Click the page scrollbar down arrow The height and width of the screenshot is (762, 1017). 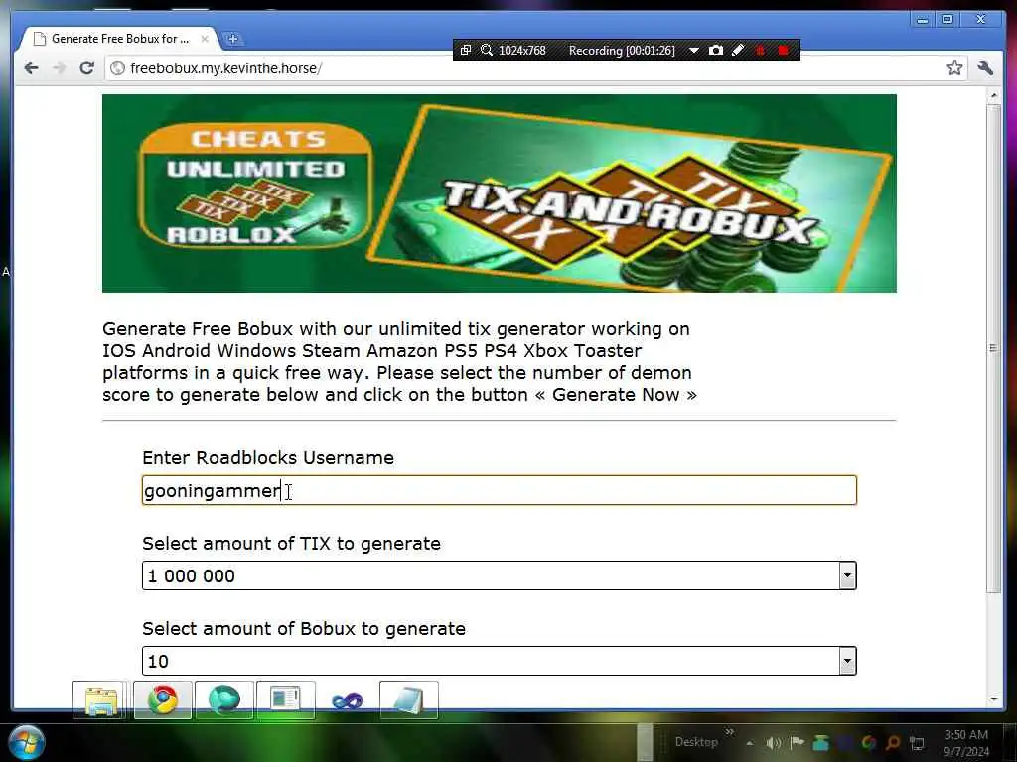(x=993, y=699)
